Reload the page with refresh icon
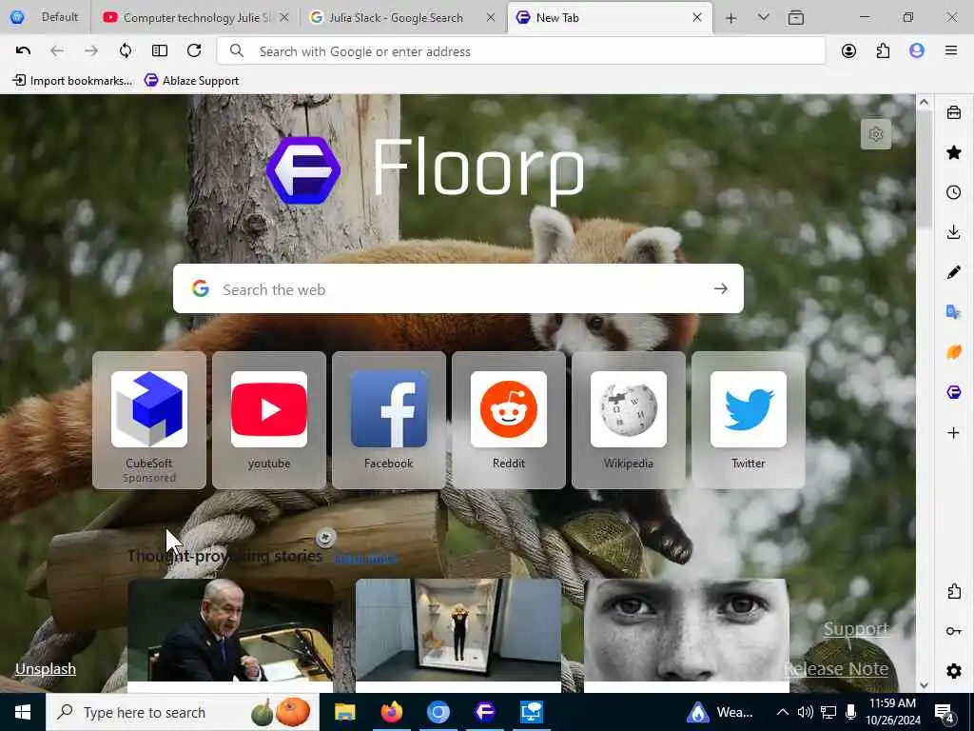The height and width of the screenshot is (731, 974). point(194,51)
